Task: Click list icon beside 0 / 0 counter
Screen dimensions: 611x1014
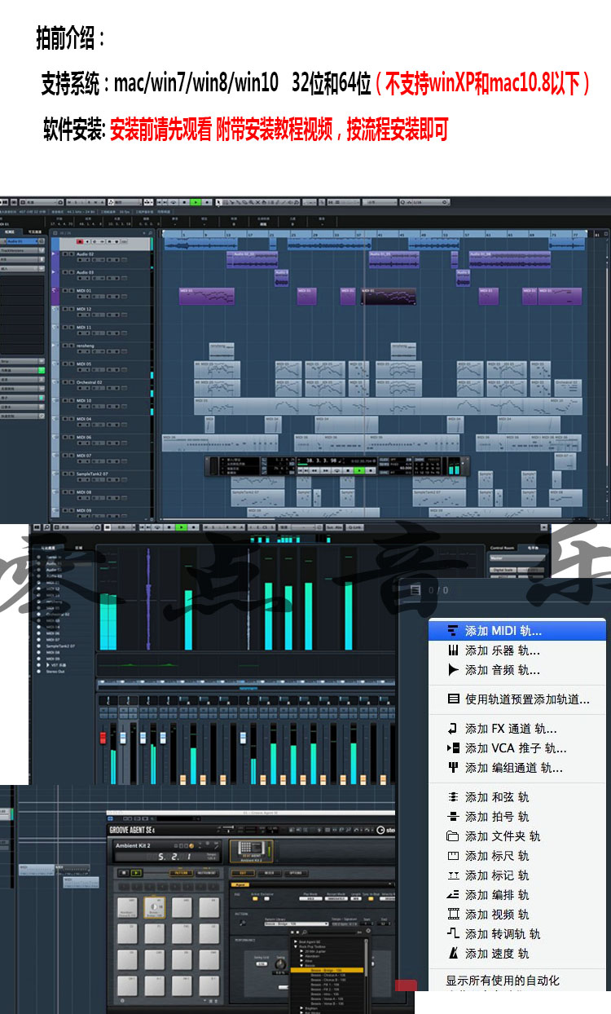Action: click(415, 590)
